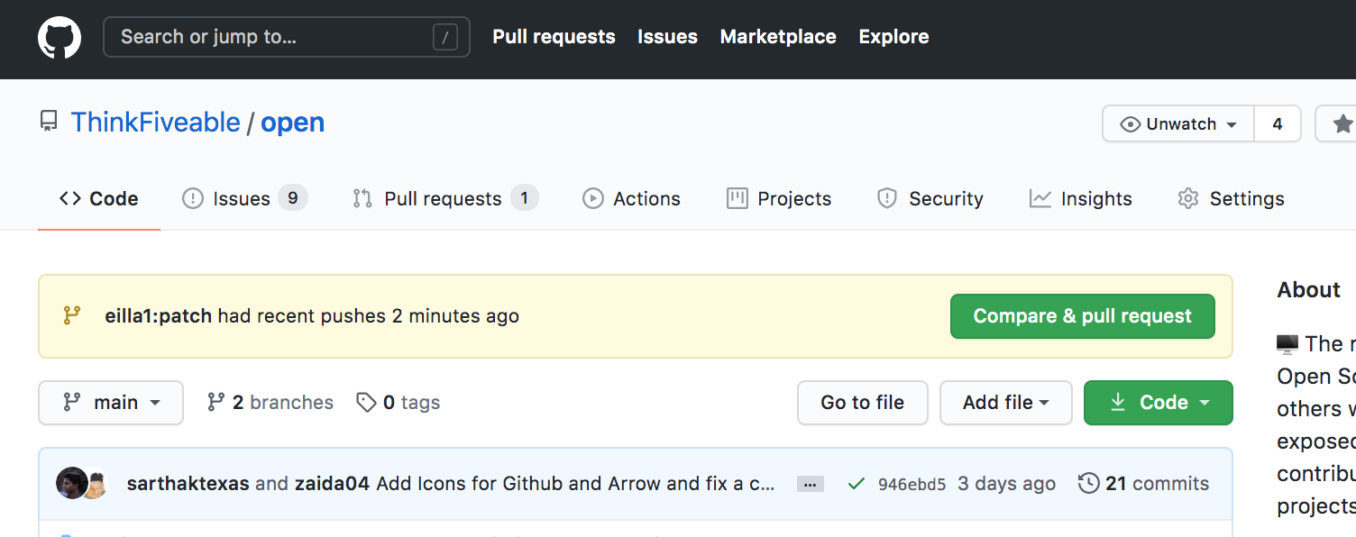This screenshot has height=537, width=1356.
Task: Click the Code angle-brackets icon
Action: (x=70, y=199)
